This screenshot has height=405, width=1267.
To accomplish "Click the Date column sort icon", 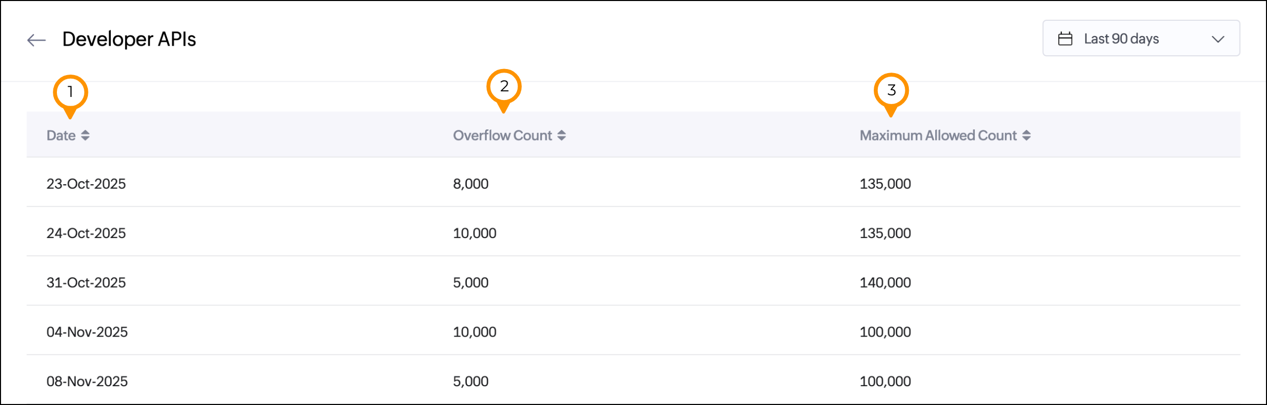I will tap(85, 136).
